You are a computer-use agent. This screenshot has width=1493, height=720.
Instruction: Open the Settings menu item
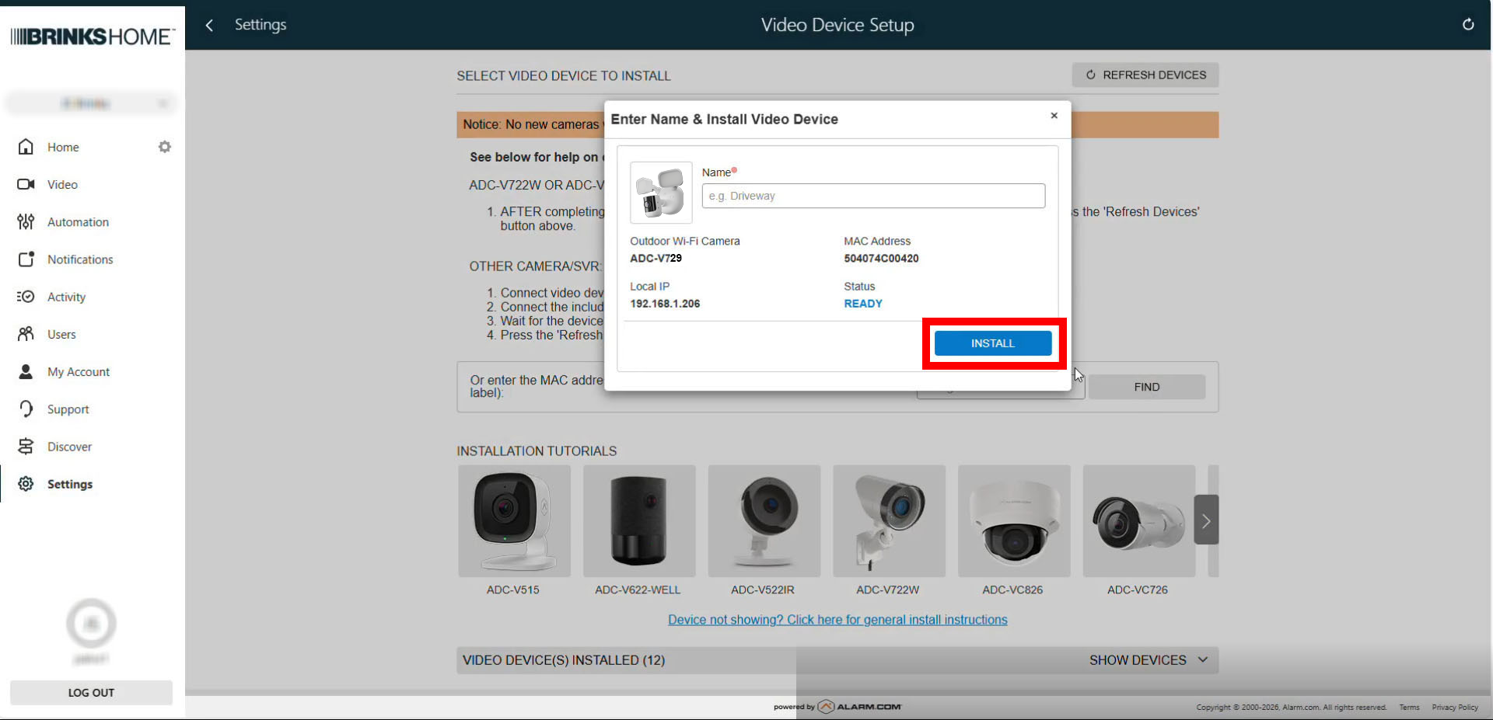tap(70, 484)
